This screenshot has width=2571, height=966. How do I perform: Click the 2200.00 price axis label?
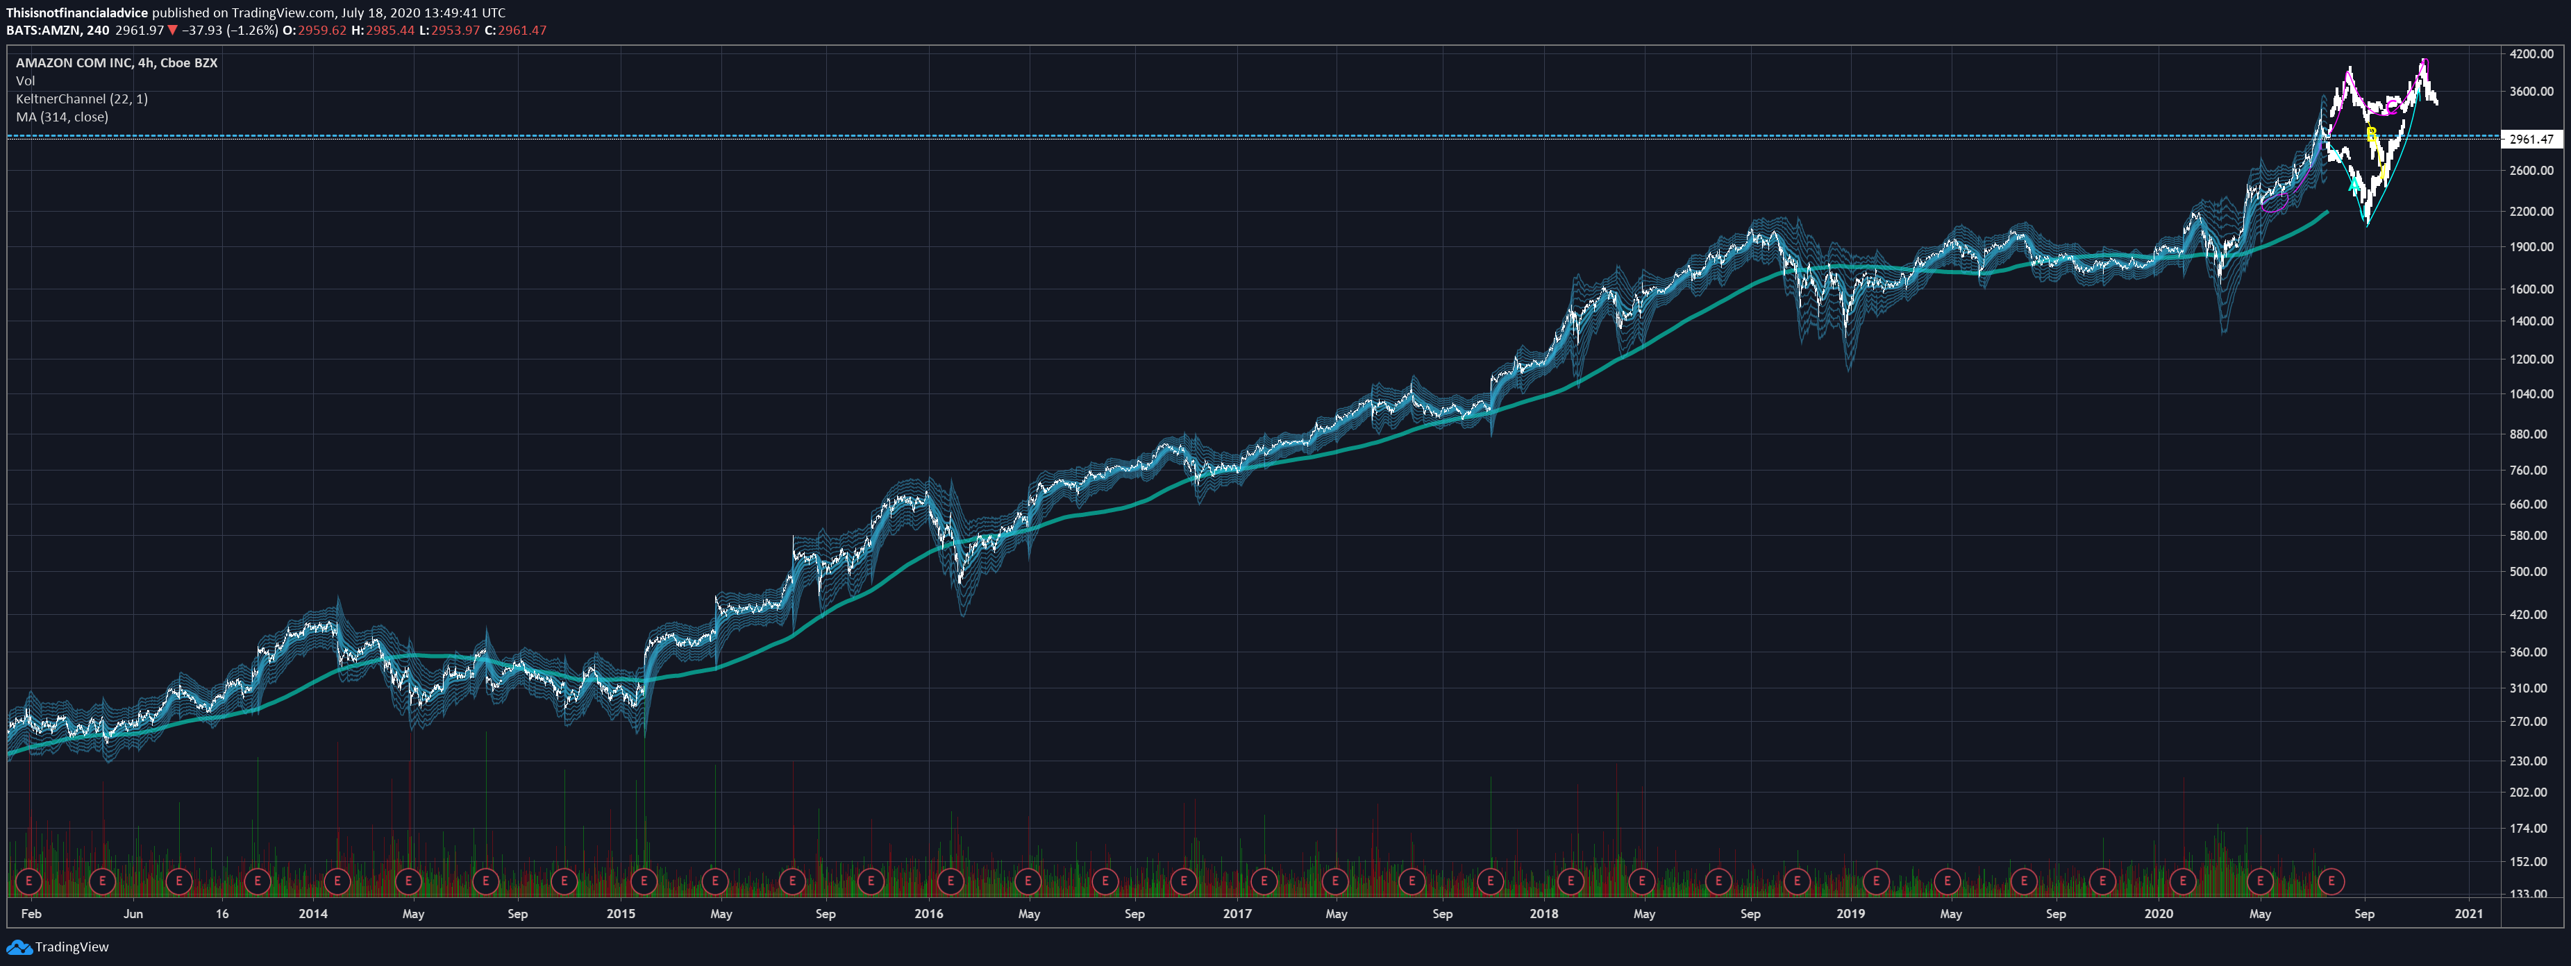coord(2531,210)
